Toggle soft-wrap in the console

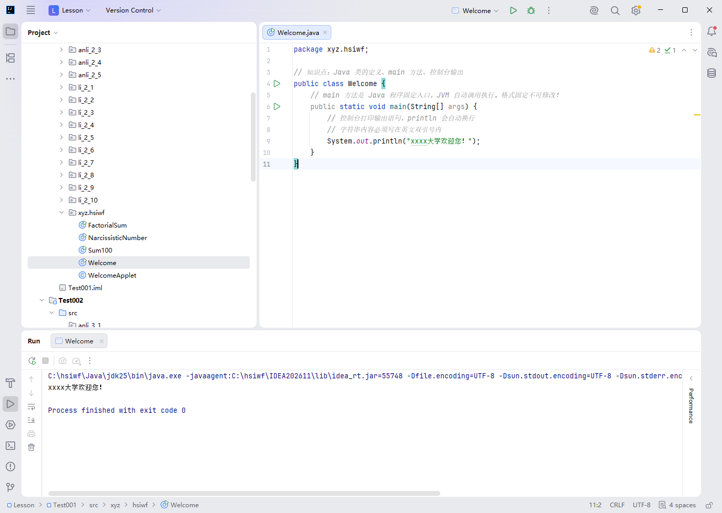31,407
